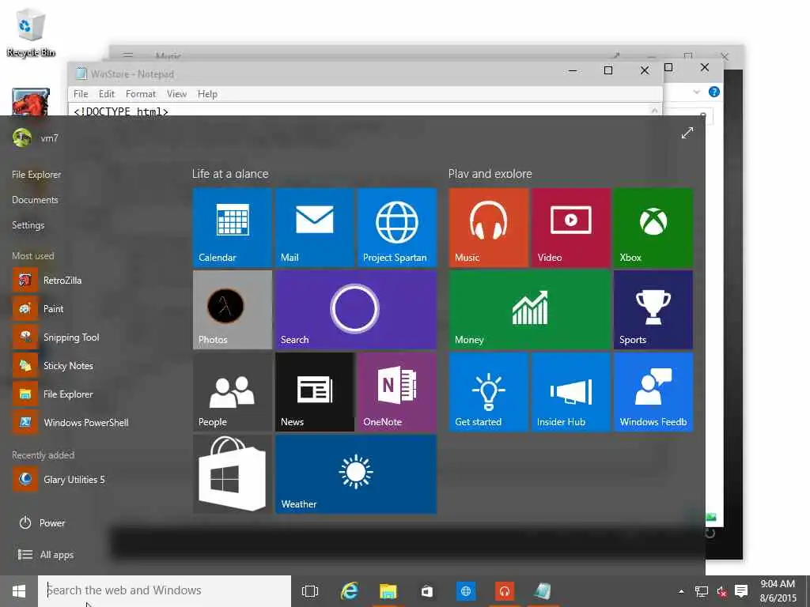
Task: Click the muted volume tray icon
Action: [721, 591]
